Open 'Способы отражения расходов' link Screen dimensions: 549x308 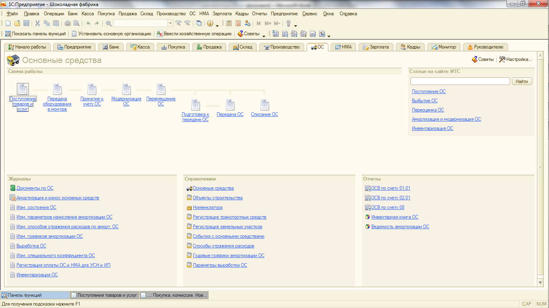click(x=223, y=246)
